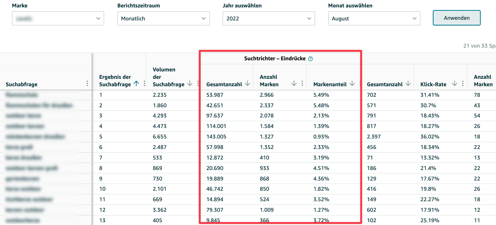Select brand share cell 1.39%
The height and width of the screenshot is (225, 496).
pyautogui.click(x=321, y=126)
